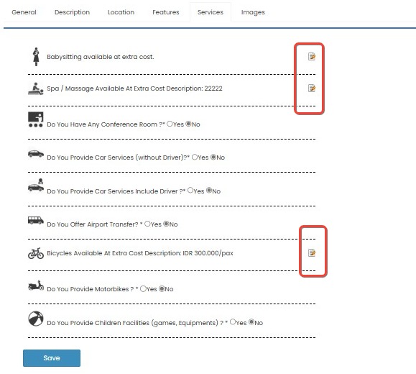This screenshot has height=374, width=416.
Task: Click the 'Do You Provide Motorbikes ?' label
Action: (x=91, y=289)
